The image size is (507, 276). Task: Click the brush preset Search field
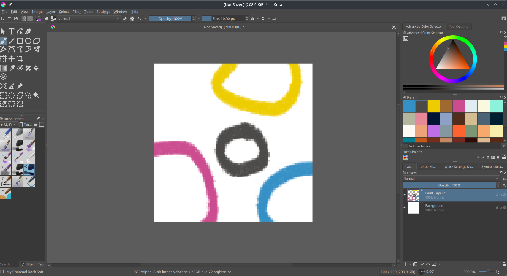(x=9, y=264)
